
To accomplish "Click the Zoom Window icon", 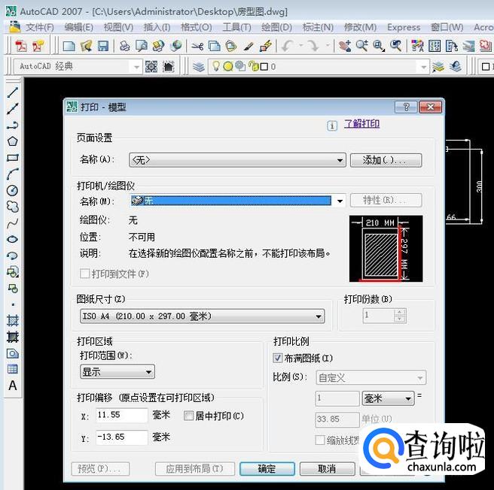I will [x=379, y=47].
